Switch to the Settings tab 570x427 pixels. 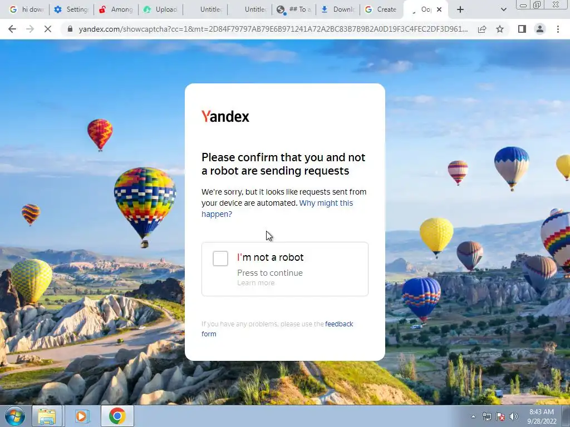71,9
